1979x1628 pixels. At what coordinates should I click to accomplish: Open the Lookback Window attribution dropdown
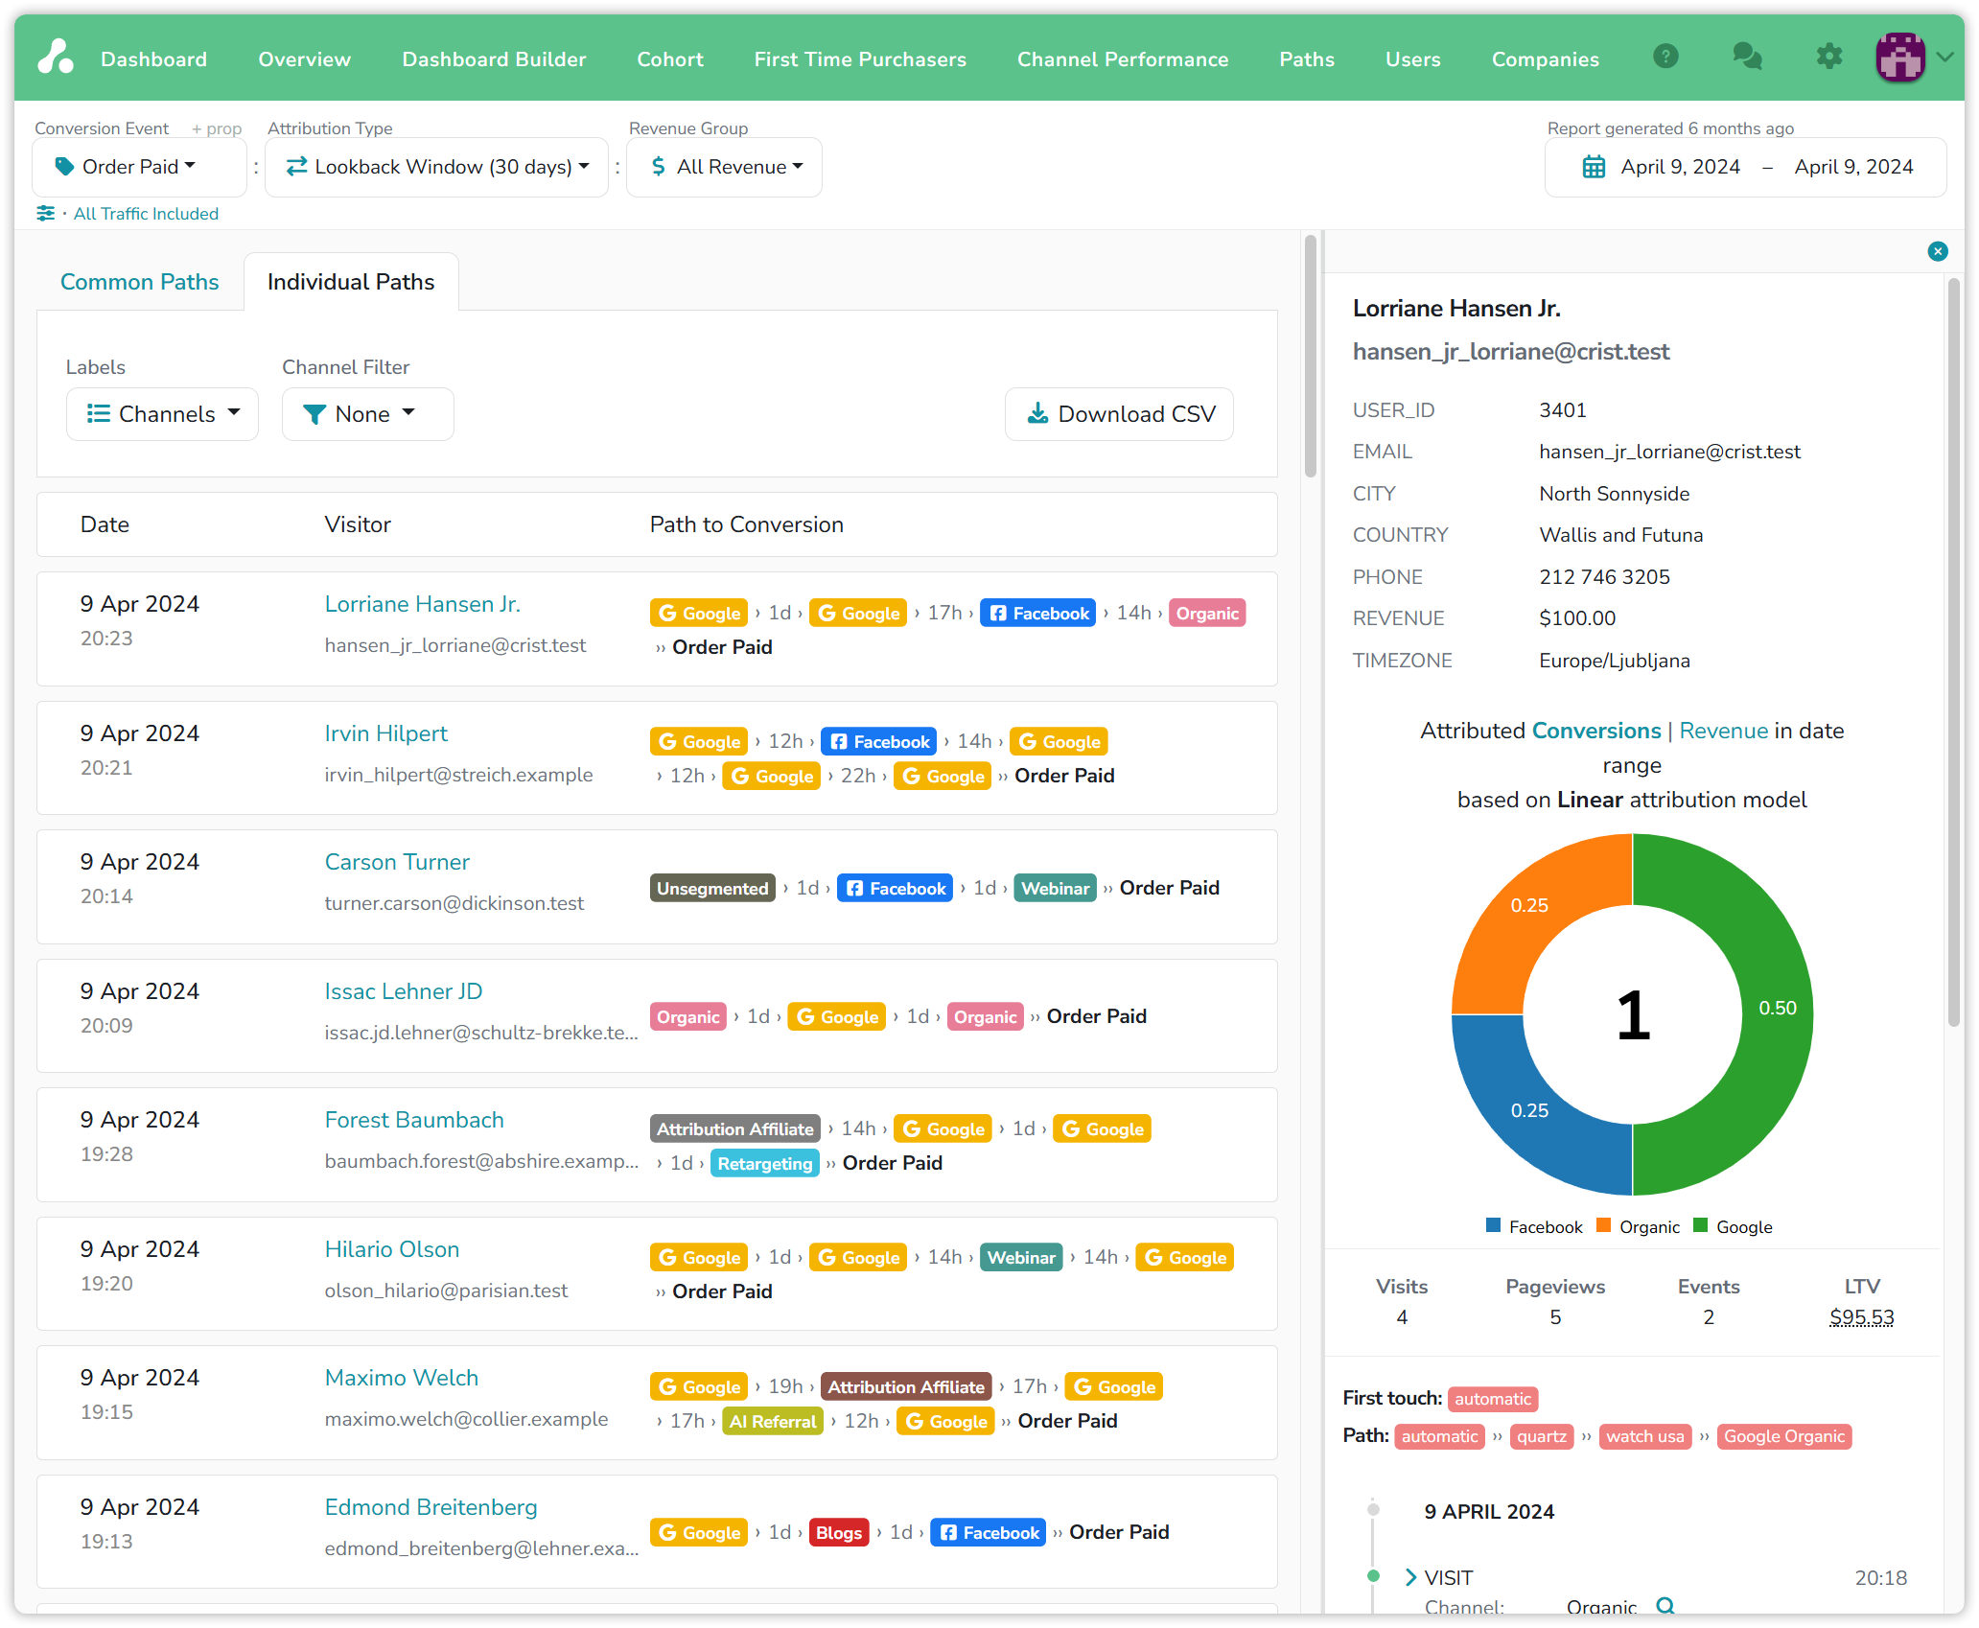(437, 167)
